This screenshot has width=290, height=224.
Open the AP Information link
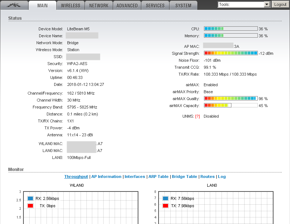(106, 176)
